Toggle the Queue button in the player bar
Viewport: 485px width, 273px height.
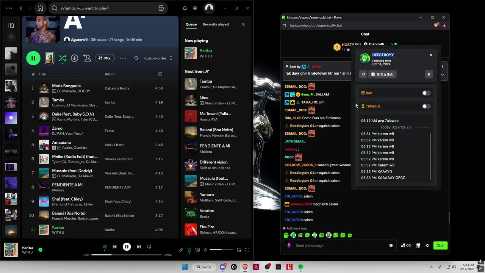click(x=189, y=250)
